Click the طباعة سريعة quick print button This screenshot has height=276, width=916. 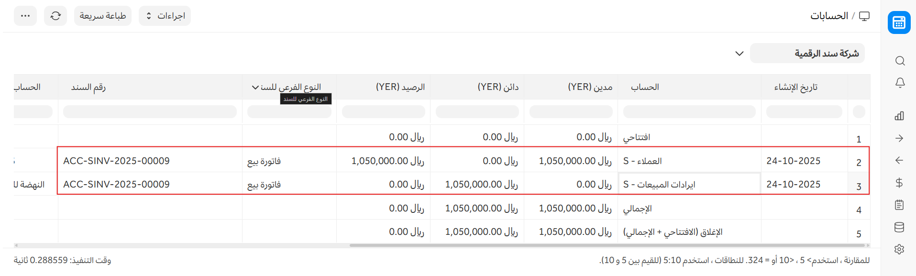coord(103,16)
